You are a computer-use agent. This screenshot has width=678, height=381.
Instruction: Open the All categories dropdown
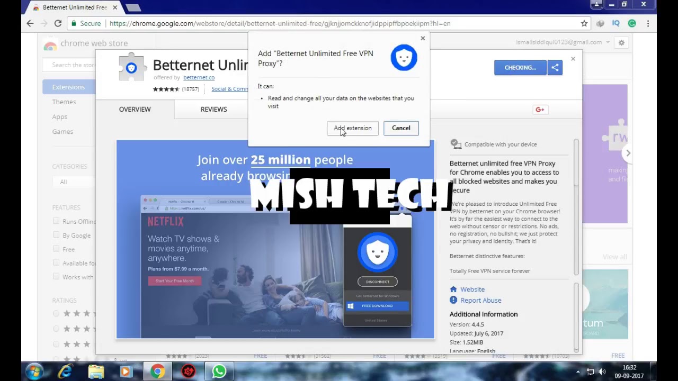[x=74, y=182]
